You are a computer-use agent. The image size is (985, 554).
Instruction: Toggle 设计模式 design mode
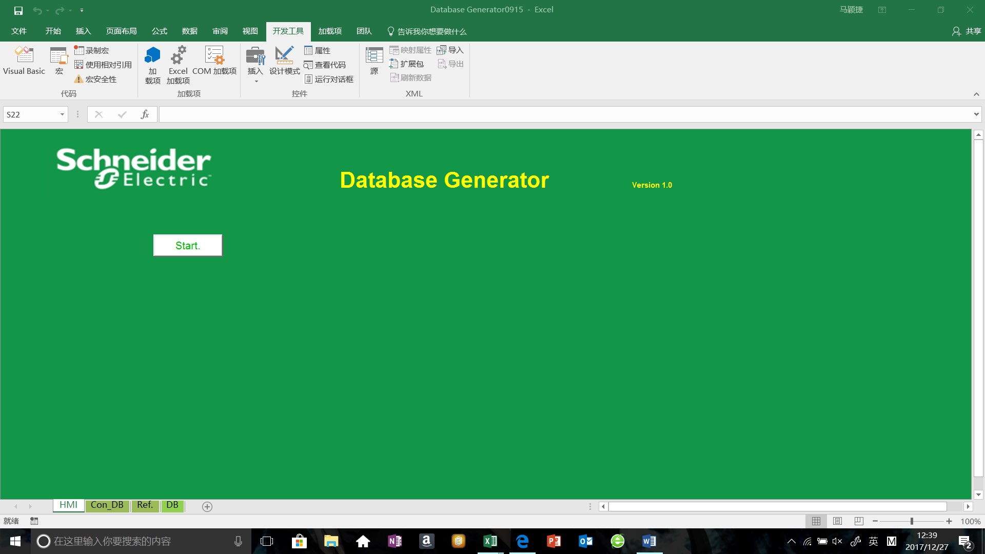coord(284,61)
